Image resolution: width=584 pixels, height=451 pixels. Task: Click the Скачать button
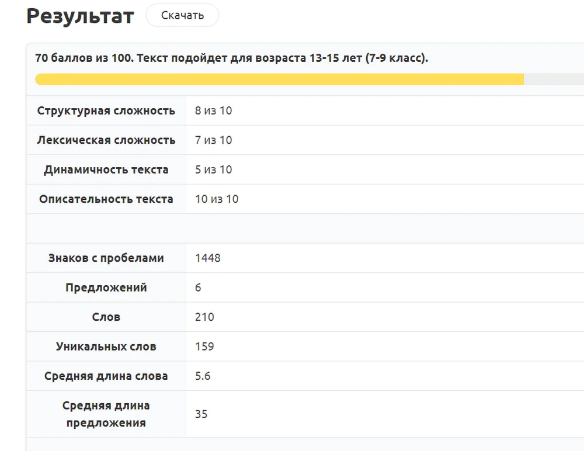182,15
